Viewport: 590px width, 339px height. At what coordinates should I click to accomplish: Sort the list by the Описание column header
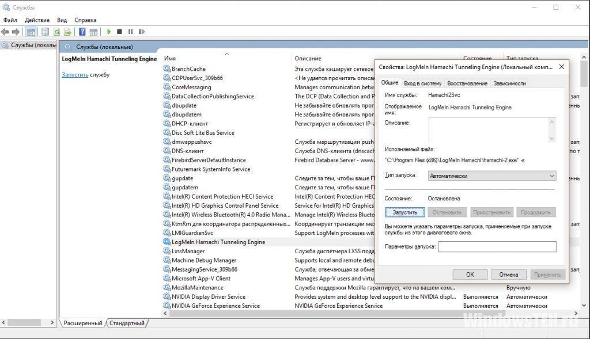point(308,58)
